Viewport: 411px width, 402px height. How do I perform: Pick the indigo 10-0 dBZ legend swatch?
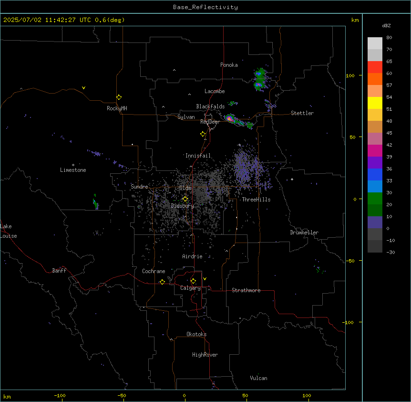375,222
